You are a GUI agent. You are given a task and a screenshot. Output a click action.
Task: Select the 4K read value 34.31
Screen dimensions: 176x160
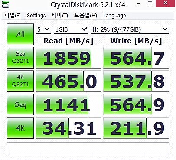pyautogui.click(x=68, y=128)
